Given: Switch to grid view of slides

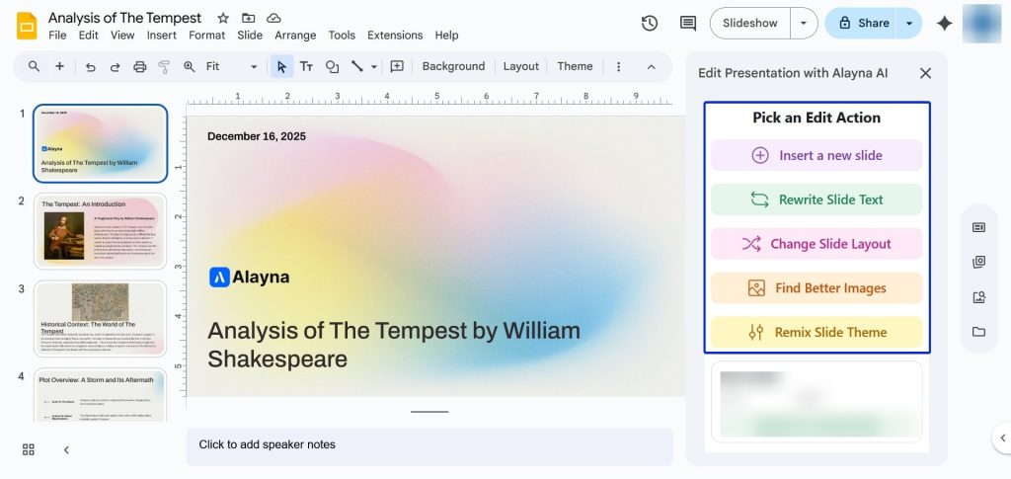Looking at the screenshot, I should (x=29, y=449).
